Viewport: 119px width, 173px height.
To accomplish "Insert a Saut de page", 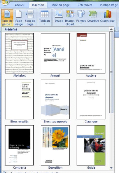I will tap(30, 18).
